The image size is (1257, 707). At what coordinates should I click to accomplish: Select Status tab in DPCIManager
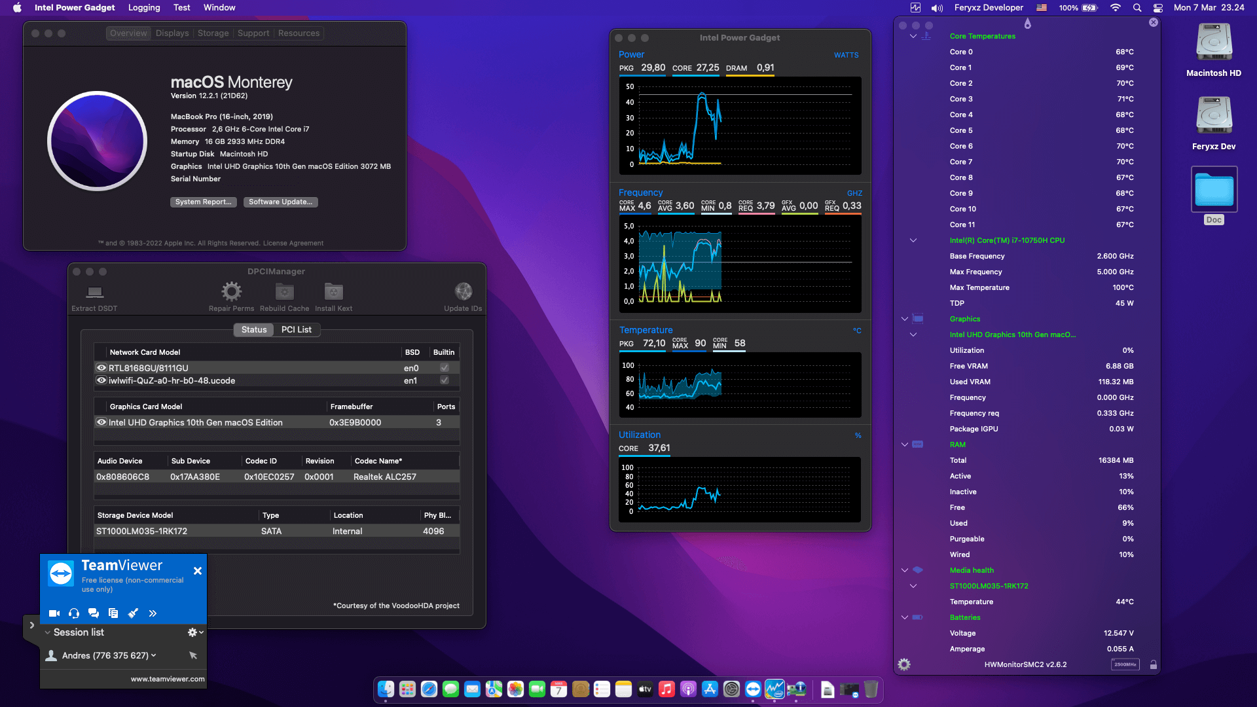pyautogui.click(x=254, y=330)
